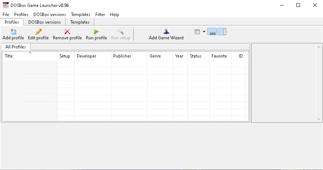Sort profiles by Title column header
323x170 pixels.
pos(29,56)
